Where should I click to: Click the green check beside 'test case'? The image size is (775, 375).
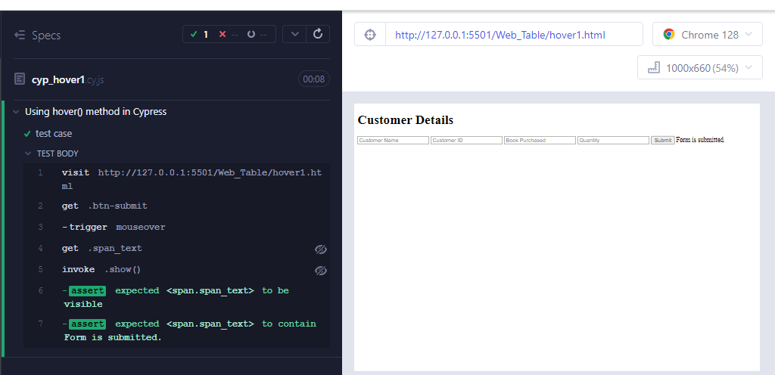pos(27,134)
